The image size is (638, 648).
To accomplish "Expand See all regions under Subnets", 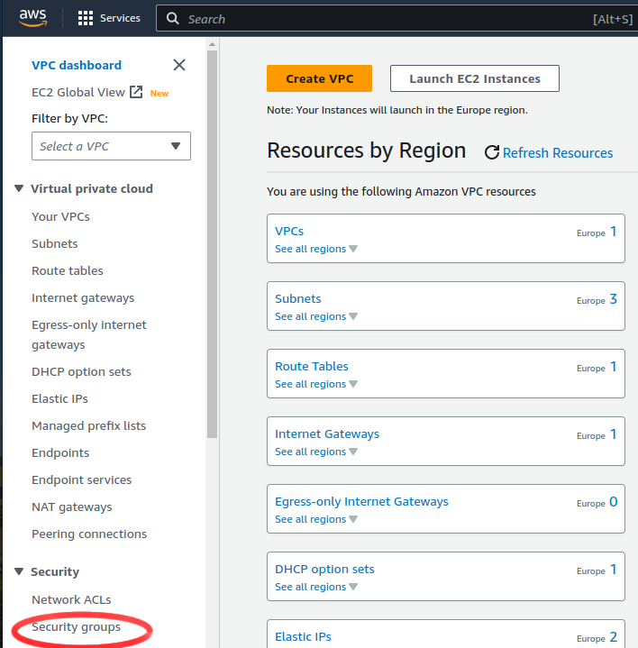I will coord(316,316).
